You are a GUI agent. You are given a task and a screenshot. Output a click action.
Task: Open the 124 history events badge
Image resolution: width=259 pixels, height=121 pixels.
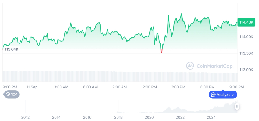click(x=12, y=94)
